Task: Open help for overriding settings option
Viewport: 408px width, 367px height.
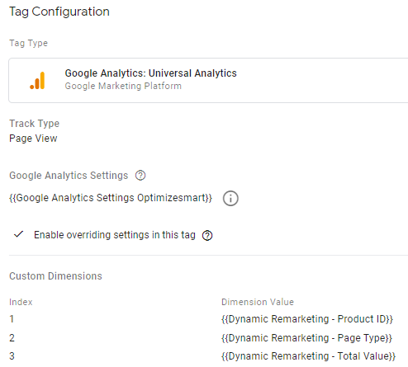Action: (207, 235)
